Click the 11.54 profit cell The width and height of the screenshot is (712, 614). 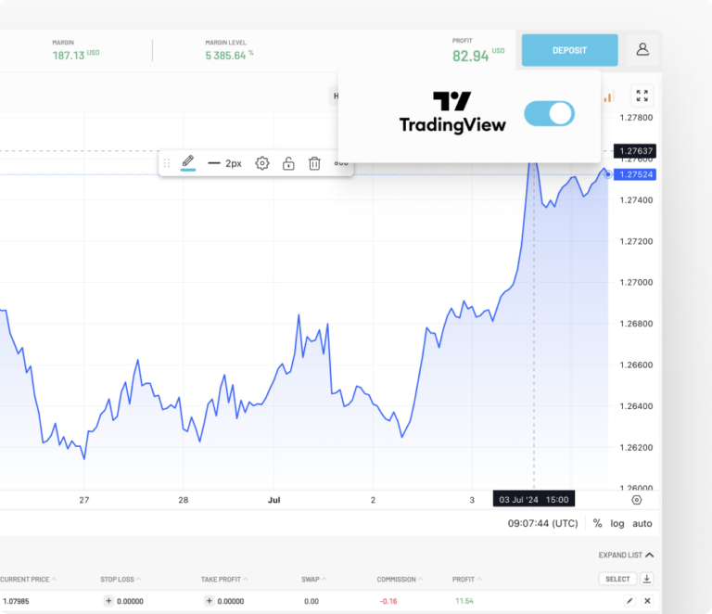click(464, 601)
